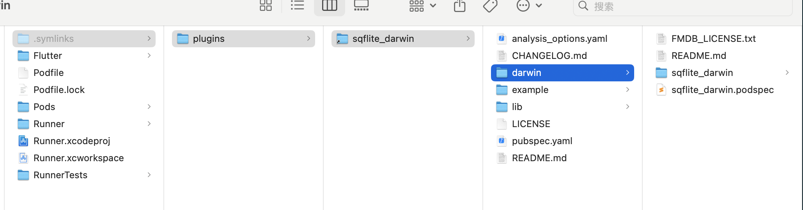Select FMDB_LICENSE.txt file name
The image size is (803, 210).
click(x=714, y=39)
